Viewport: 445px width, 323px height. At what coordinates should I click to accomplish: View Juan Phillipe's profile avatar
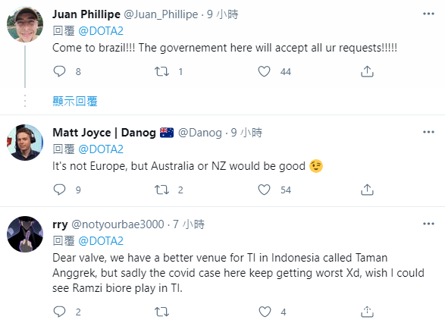tap(25, 24)
